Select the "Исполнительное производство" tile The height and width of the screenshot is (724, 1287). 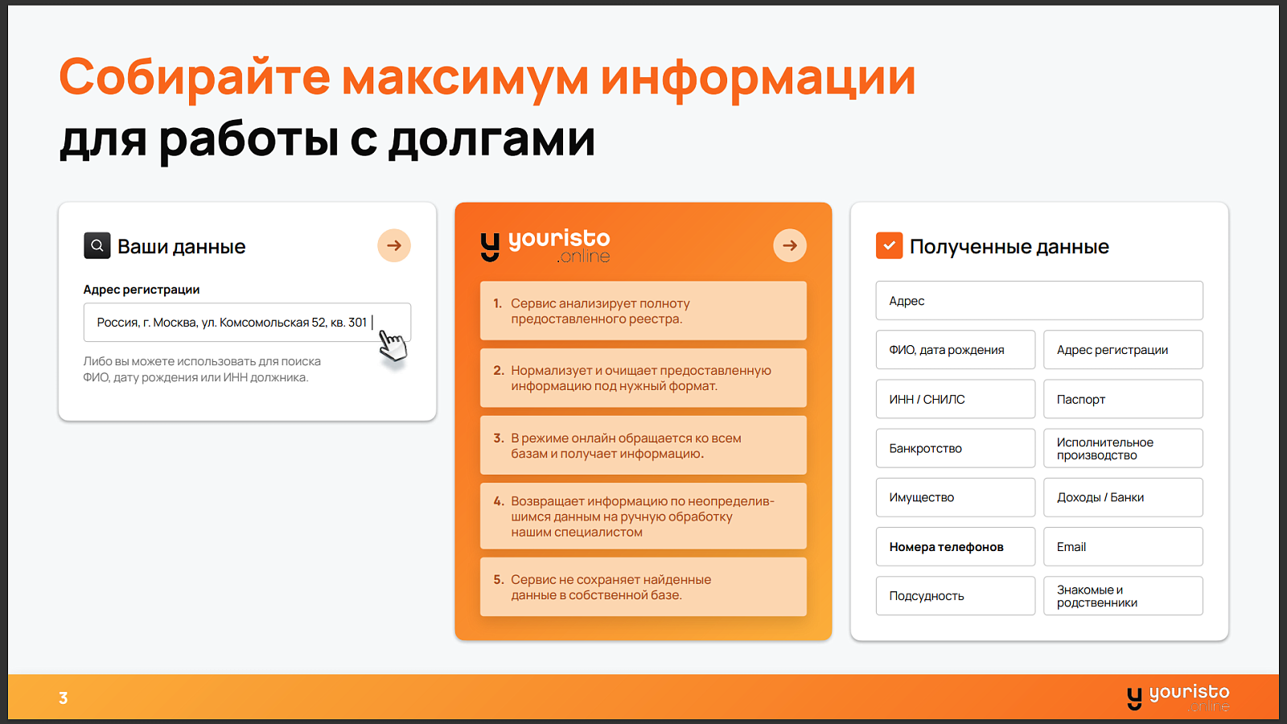pyautogui.click(x=1123, y=448)
